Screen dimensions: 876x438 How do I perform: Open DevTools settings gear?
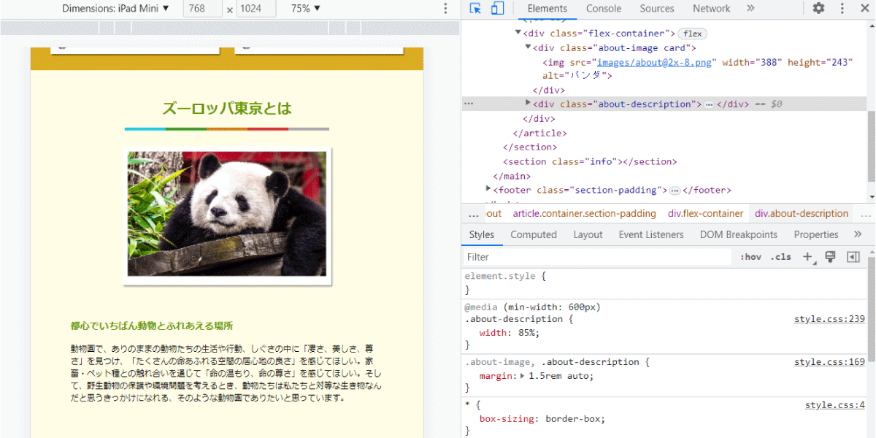pos(818,9)
